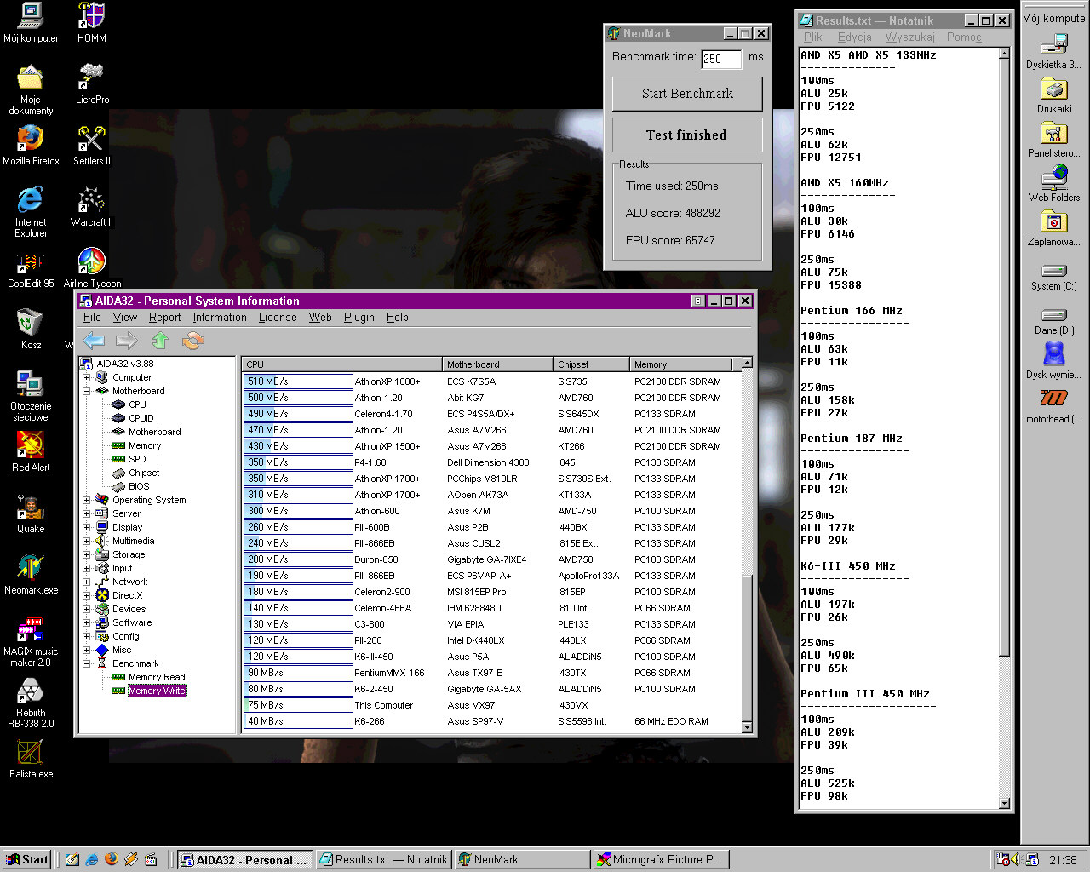Select Memory Read in Benchmark tree
1090x872 pixels.
(x=157, y=677)
